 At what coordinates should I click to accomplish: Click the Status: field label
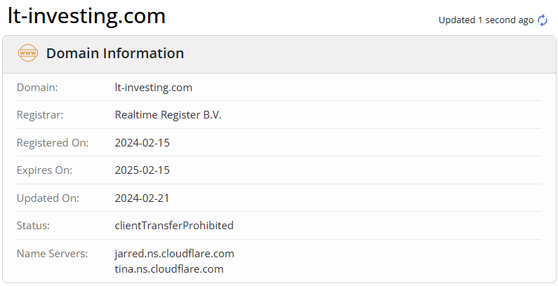click(x=33, y=226)
